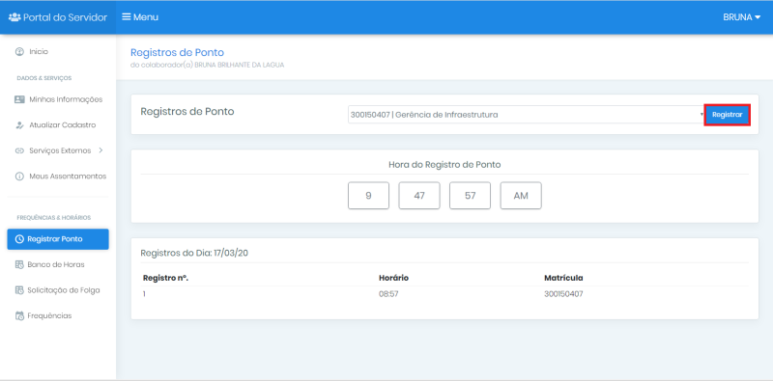Click the Meus Assentamentos info icon
Screen dimensions: 773x381
click(19, 177)
